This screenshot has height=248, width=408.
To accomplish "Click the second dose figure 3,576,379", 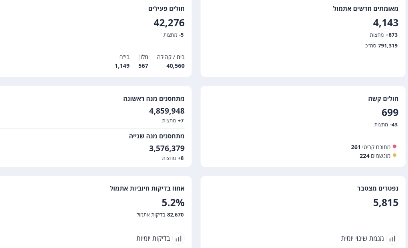I will (x=167, y=148).
